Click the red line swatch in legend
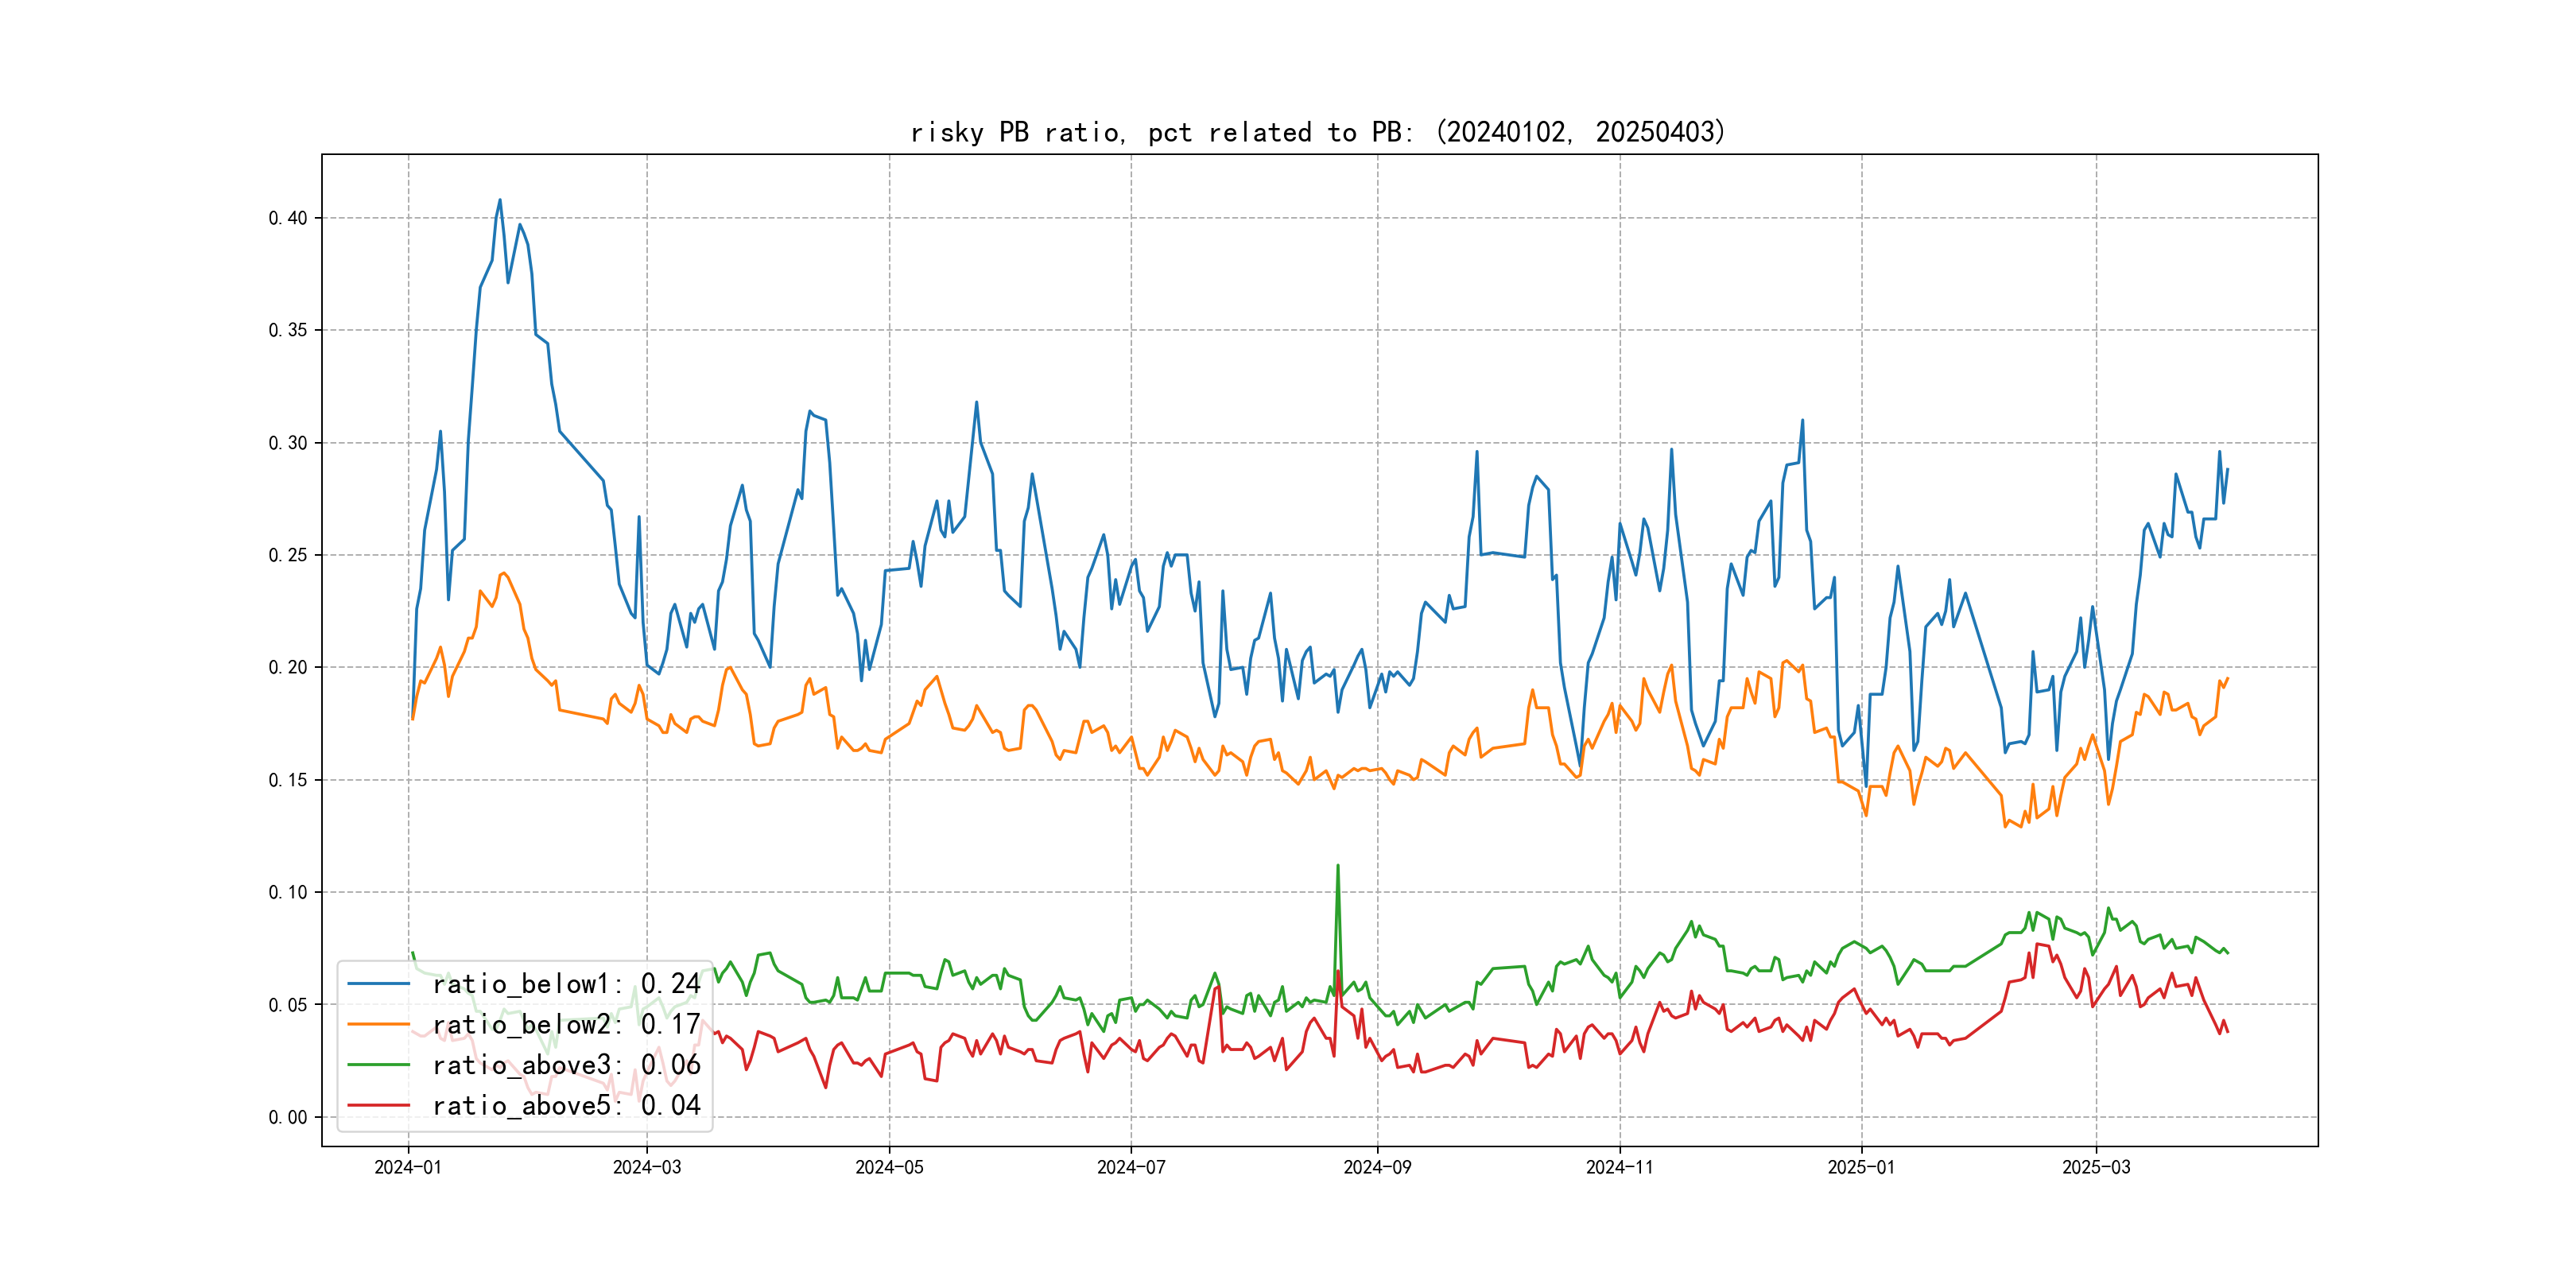Image resolution: width=2576 pixels, height=1288 pixels. point(378,1105)
